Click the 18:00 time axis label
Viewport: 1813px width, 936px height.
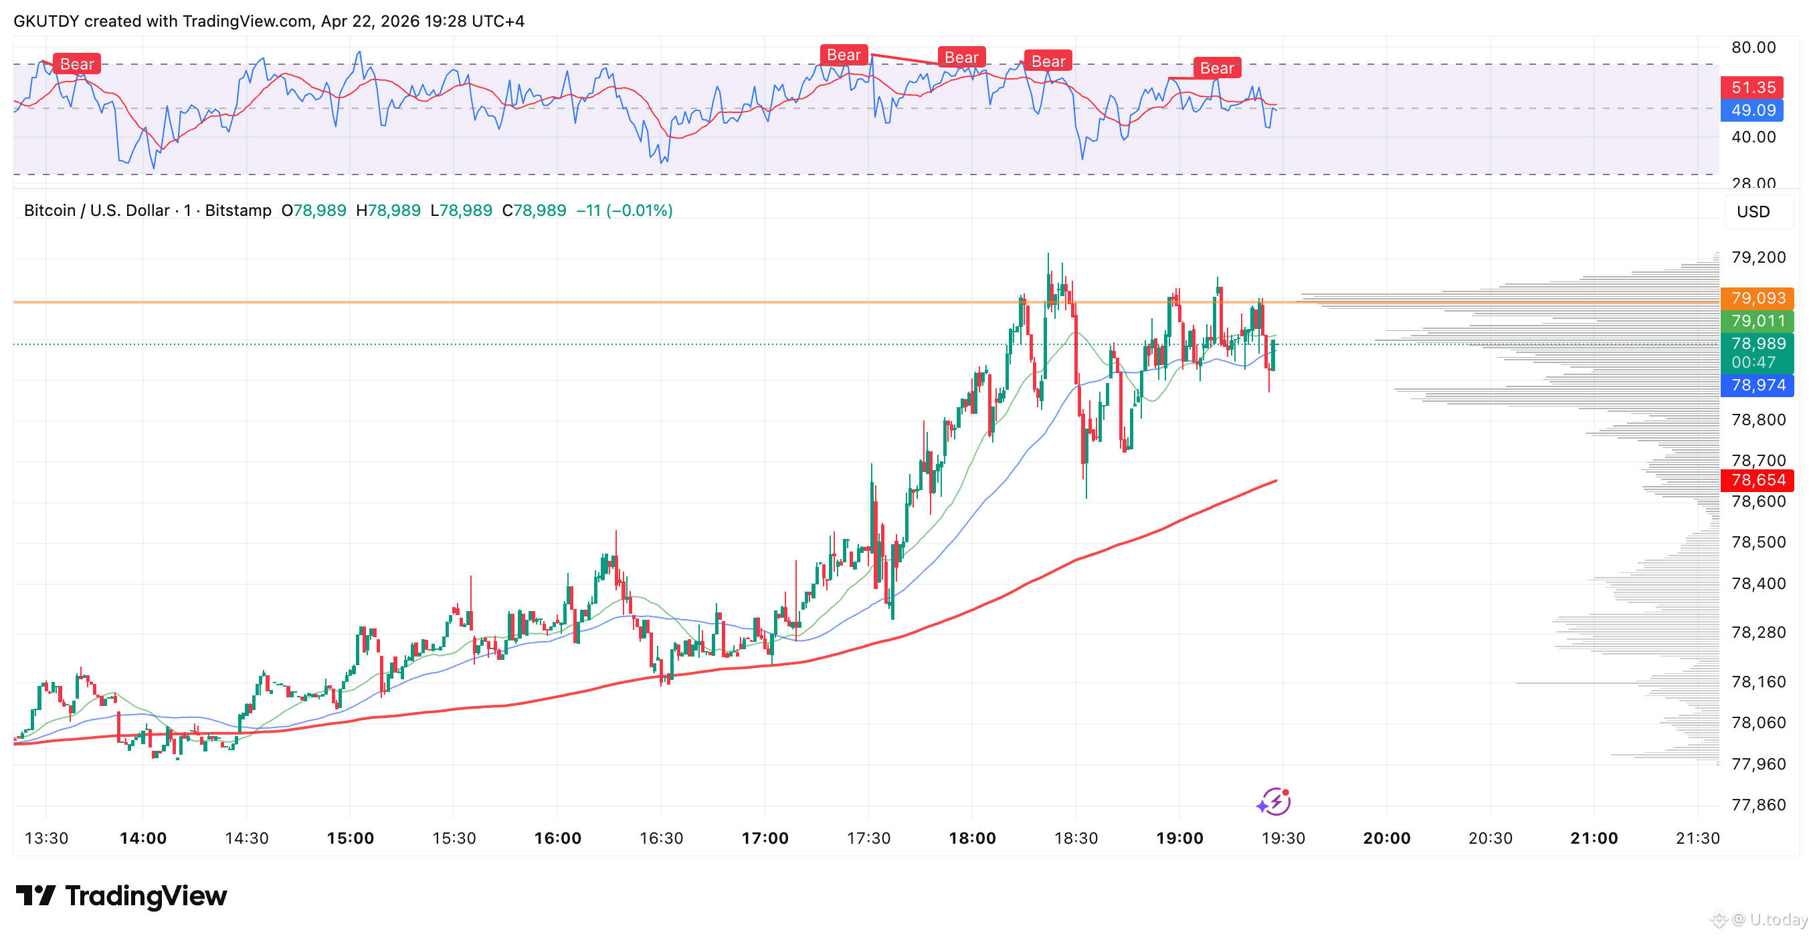click(x=972, y=838)
